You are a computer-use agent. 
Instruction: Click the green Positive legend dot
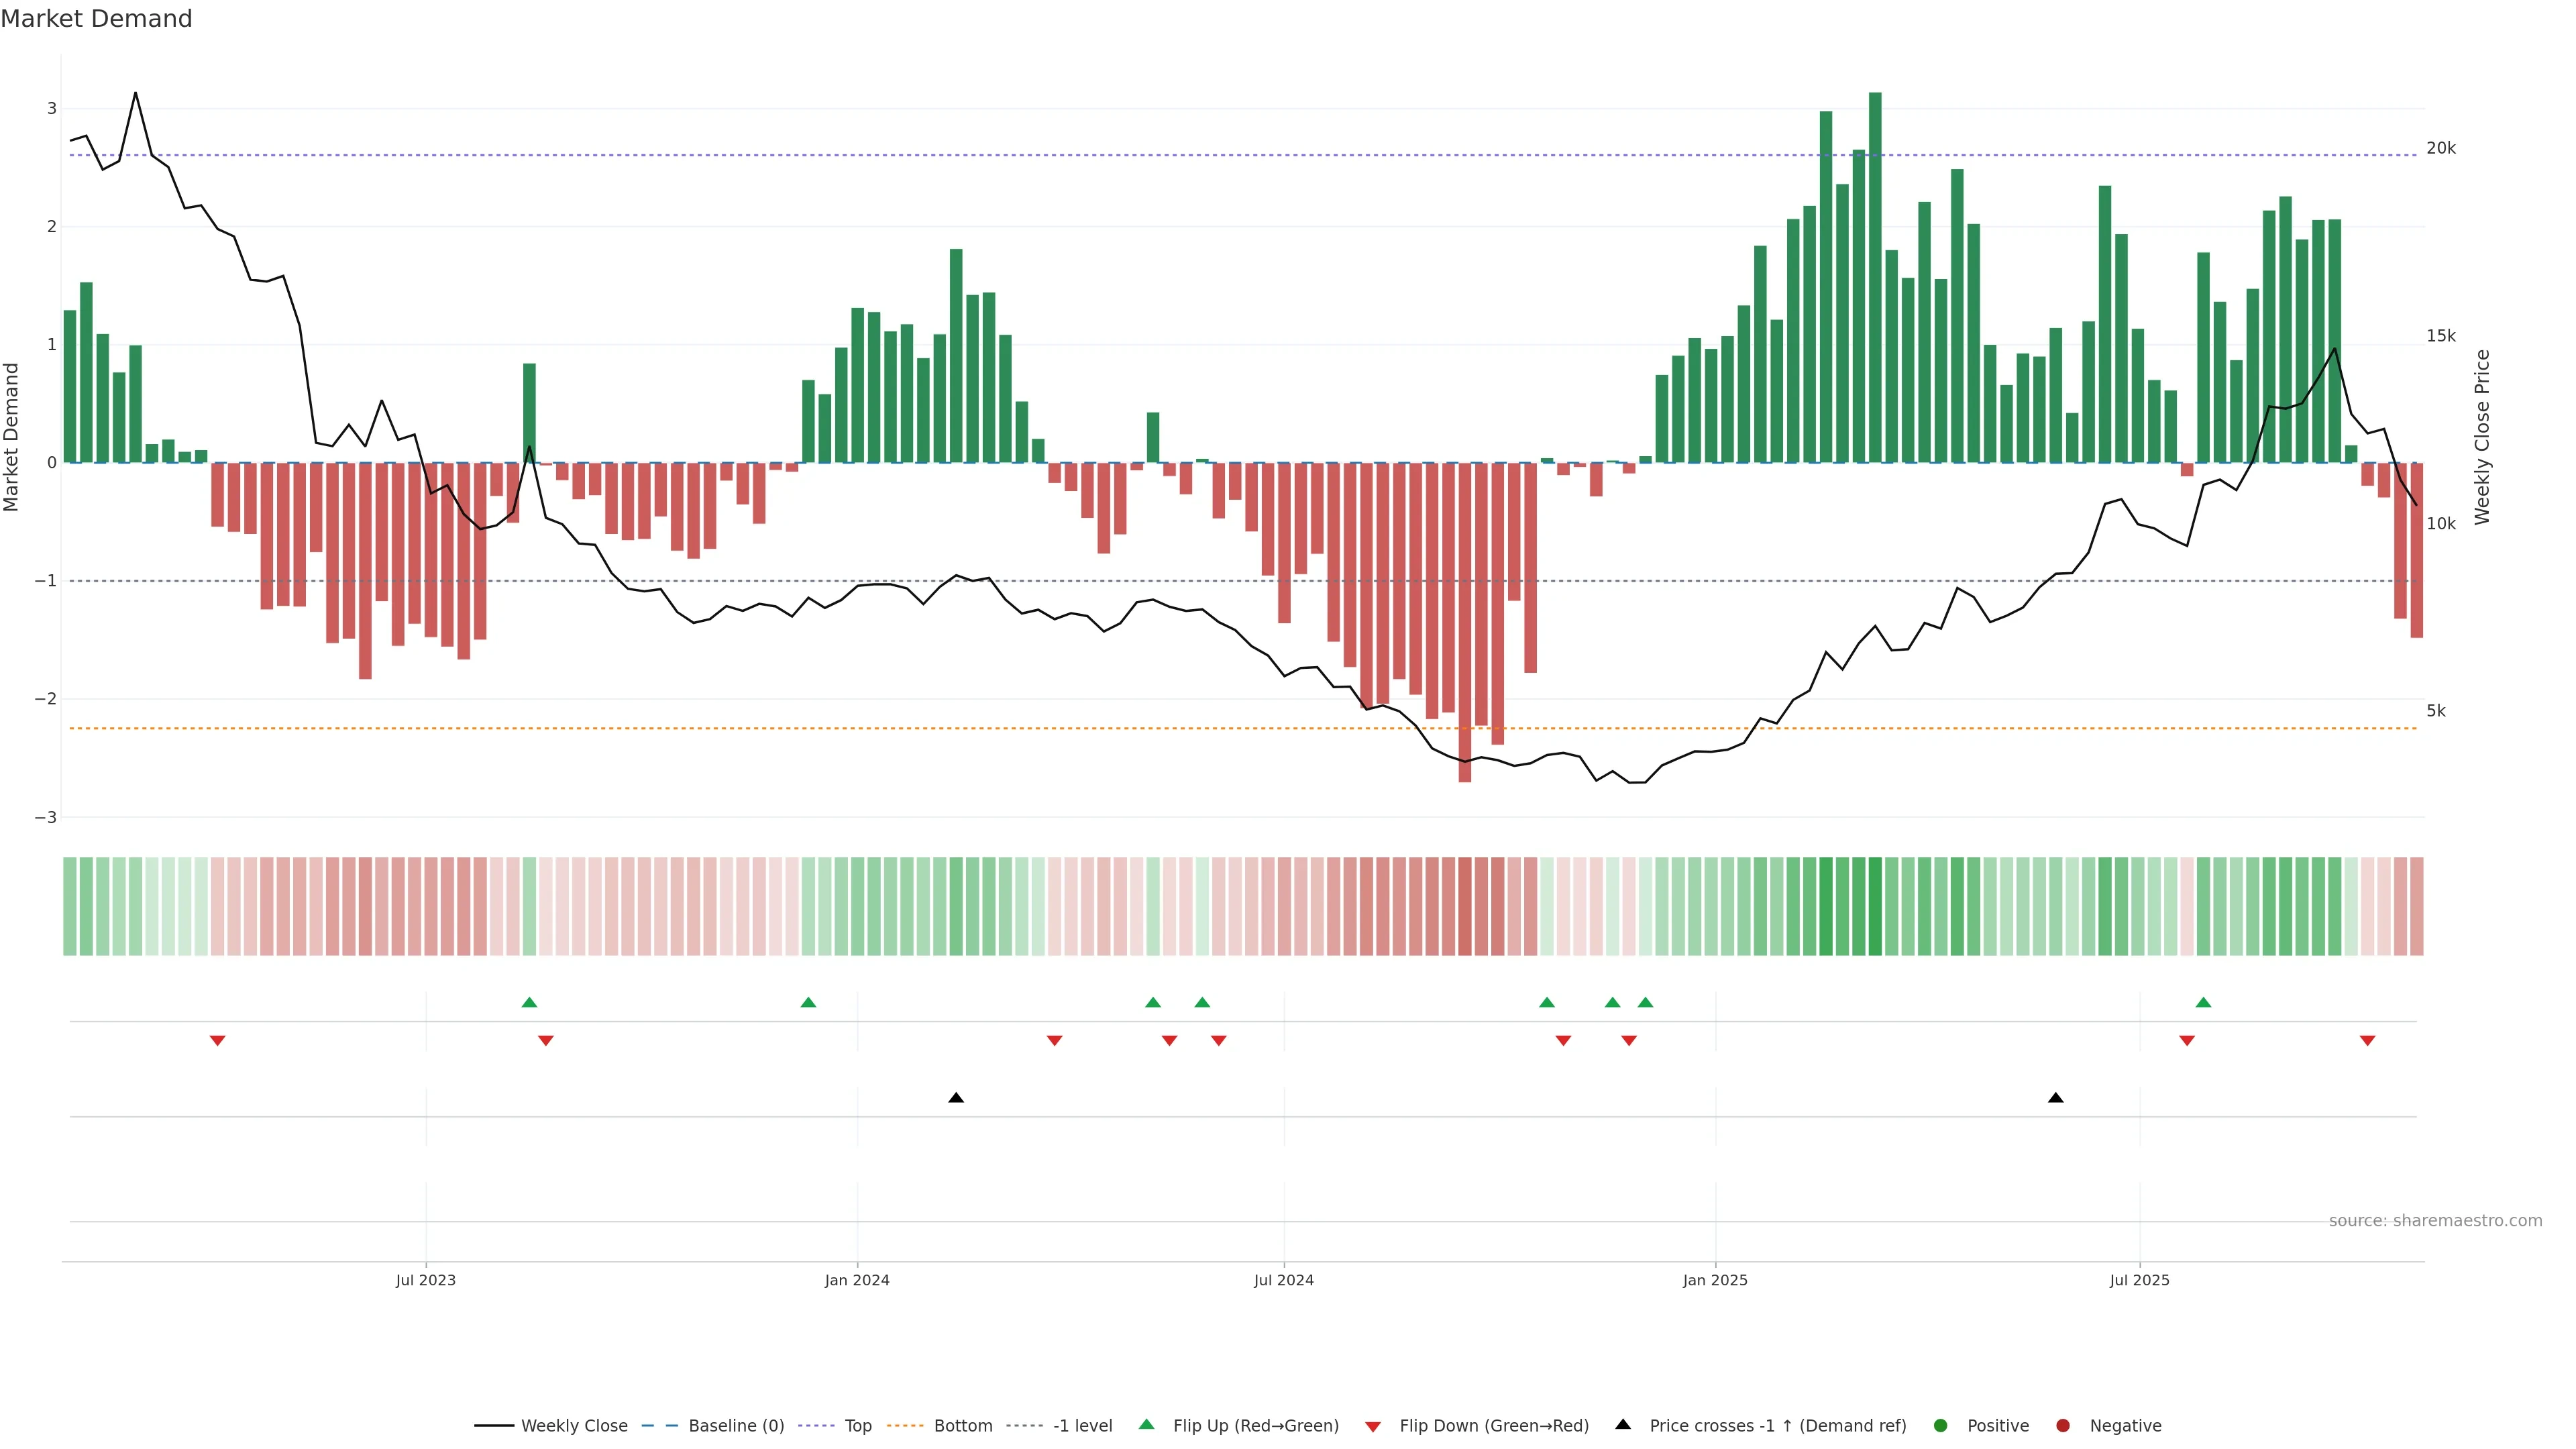pyautogui.click(x=1941, y=1426)
